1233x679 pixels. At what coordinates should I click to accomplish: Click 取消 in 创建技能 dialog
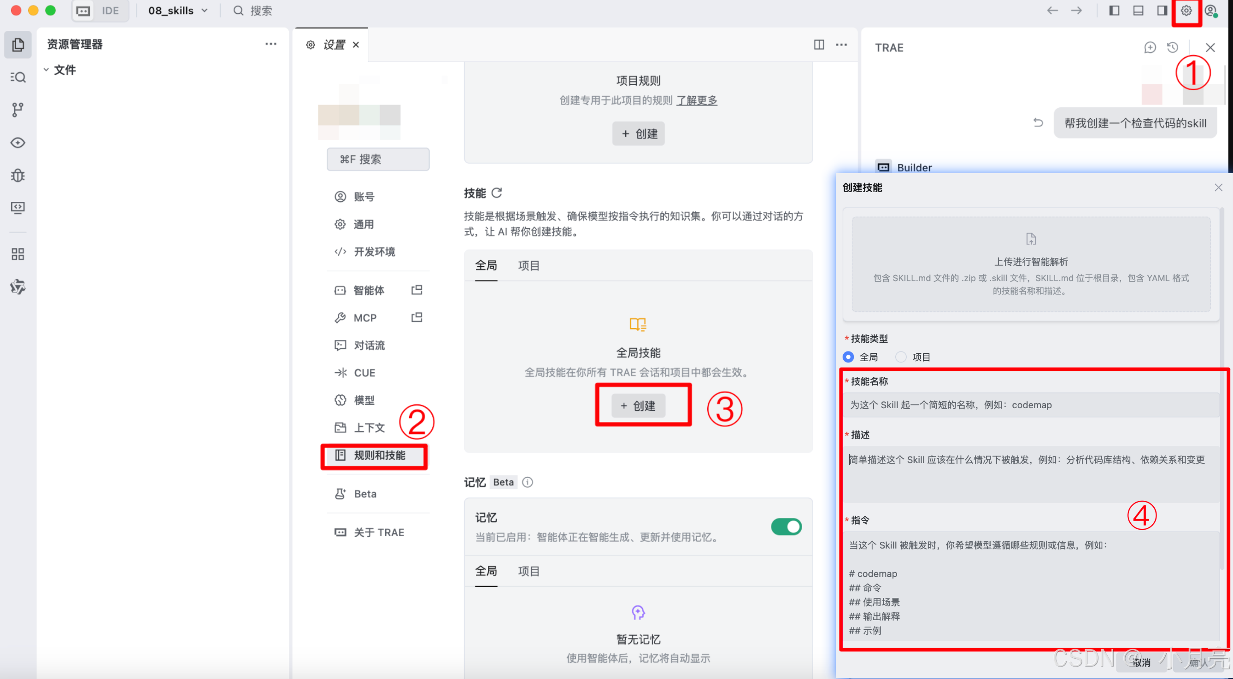pyautogui.click(x=1142, y=662)
